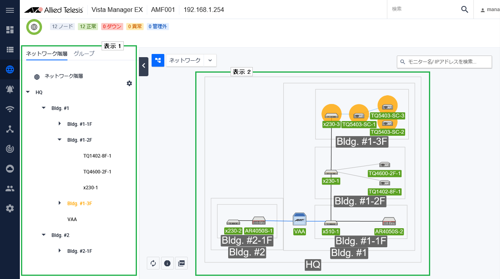This screenshot has height=279, width=500.
Task: Export the map to PDF
Action: pos(181,263)
